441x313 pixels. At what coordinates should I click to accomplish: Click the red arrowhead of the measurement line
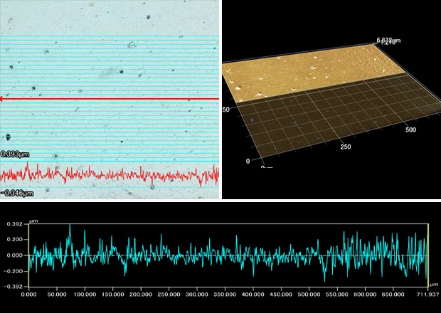coord(3,99)
